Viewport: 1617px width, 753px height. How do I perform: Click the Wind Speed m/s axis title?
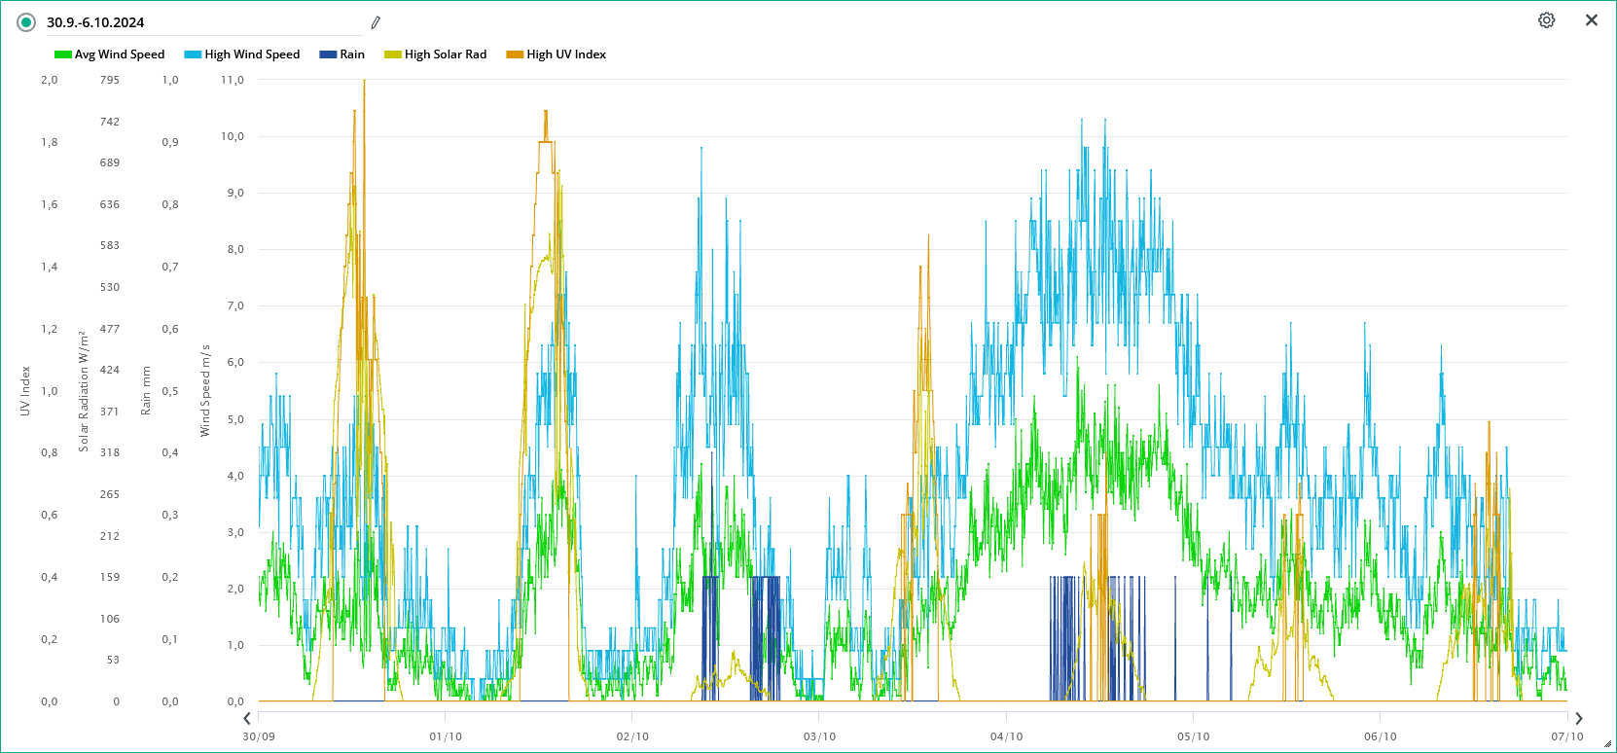click(x=205, y=390)
